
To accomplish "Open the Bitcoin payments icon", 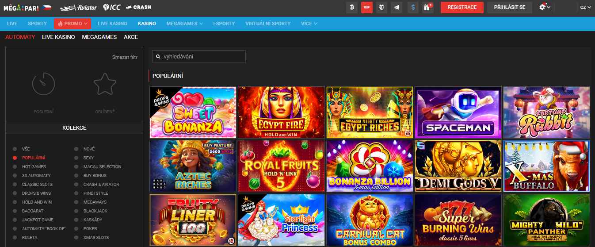I will click(352, 7).
